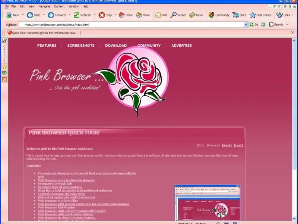The height and width of the screenshot is (224, 298).
Task: Open 'Tabbed browsing, the easy way!' link
Action: (61, 194)
